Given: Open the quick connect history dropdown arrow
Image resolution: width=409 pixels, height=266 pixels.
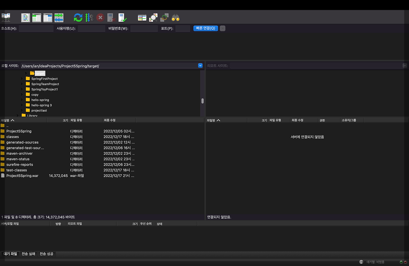Looking at the screenshot, I should tap(223, 28).
